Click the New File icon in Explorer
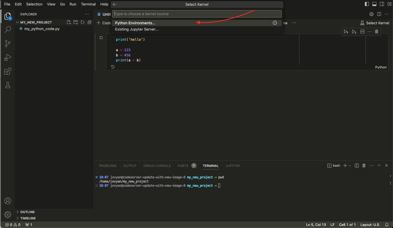The image size is (393, 228). click(x=69, y=22)
